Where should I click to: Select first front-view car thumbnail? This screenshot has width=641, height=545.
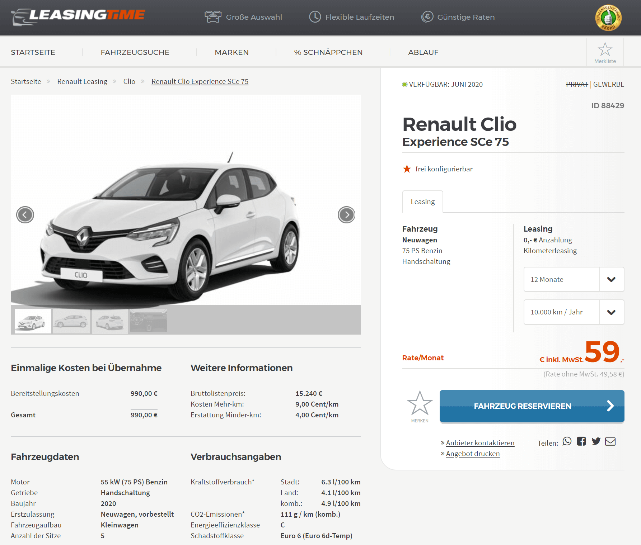point(33,321)
